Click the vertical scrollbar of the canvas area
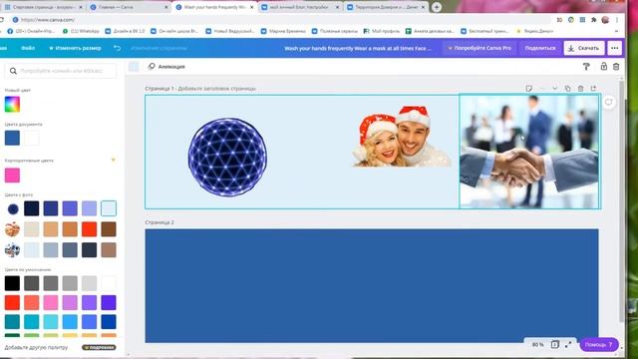Viewport: 638px width, 359px height. tap(621, 201)
